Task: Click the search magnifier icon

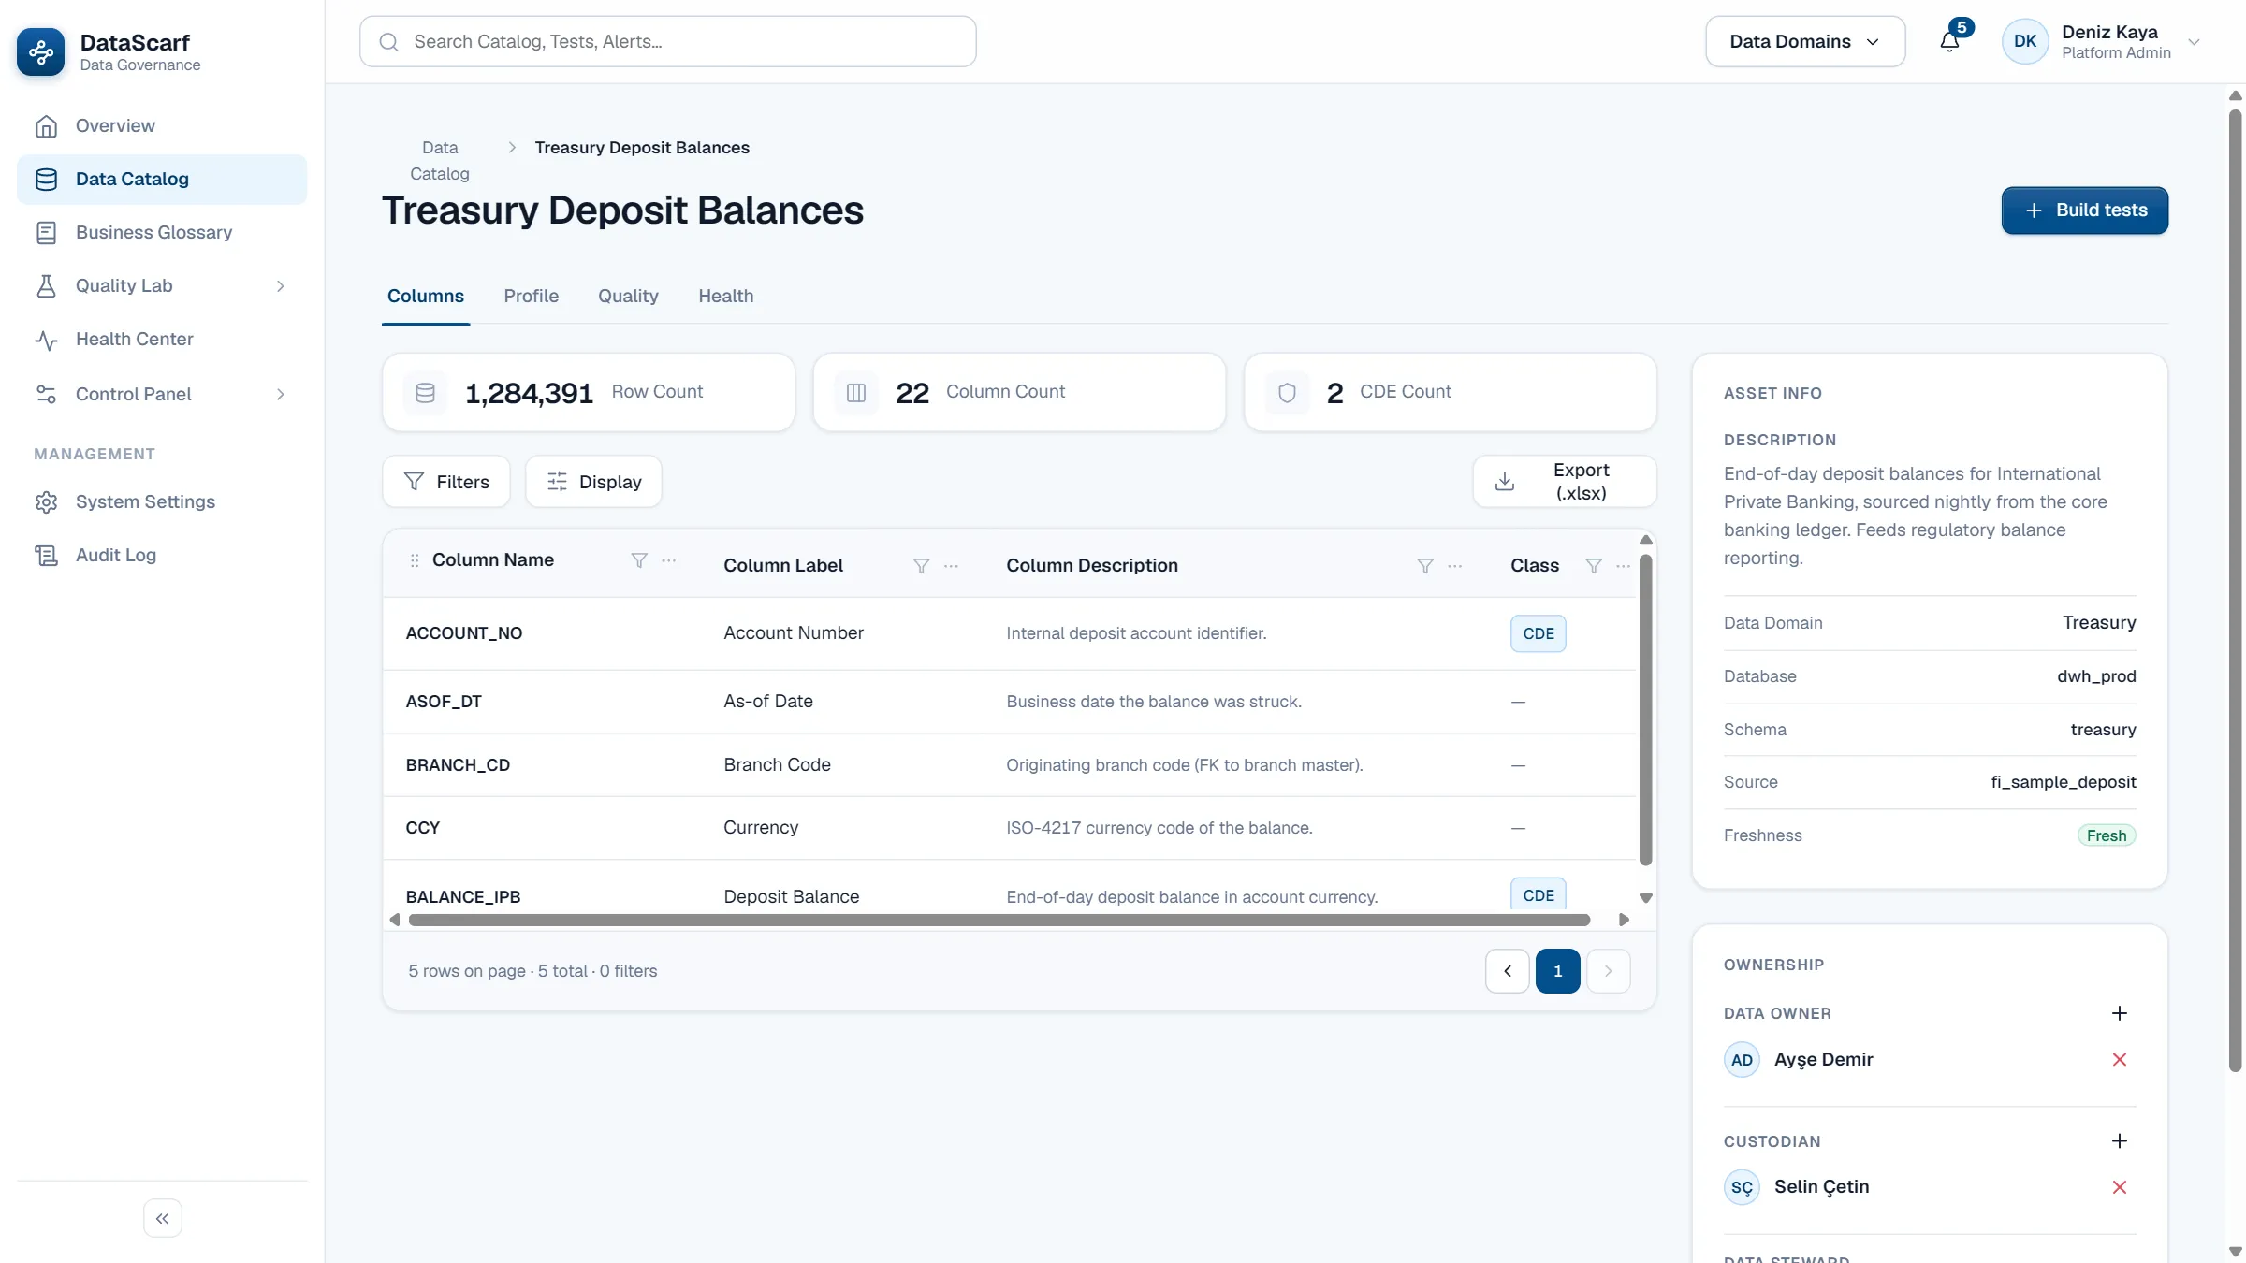Action: tap(389, 41)
